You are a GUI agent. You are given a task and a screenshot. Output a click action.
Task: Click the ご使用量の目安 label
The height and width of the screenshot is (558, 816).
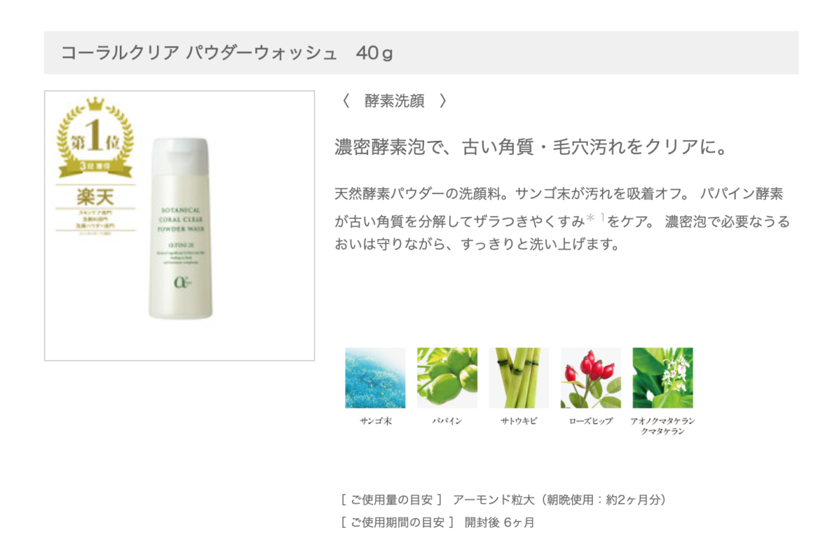(391, 499)
